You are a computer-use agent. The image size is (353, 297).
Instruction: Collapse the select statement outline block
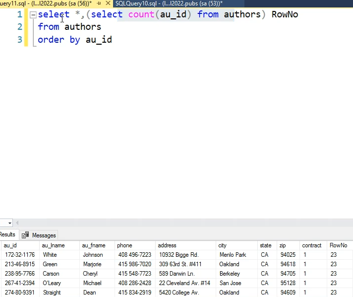[33, 15]
